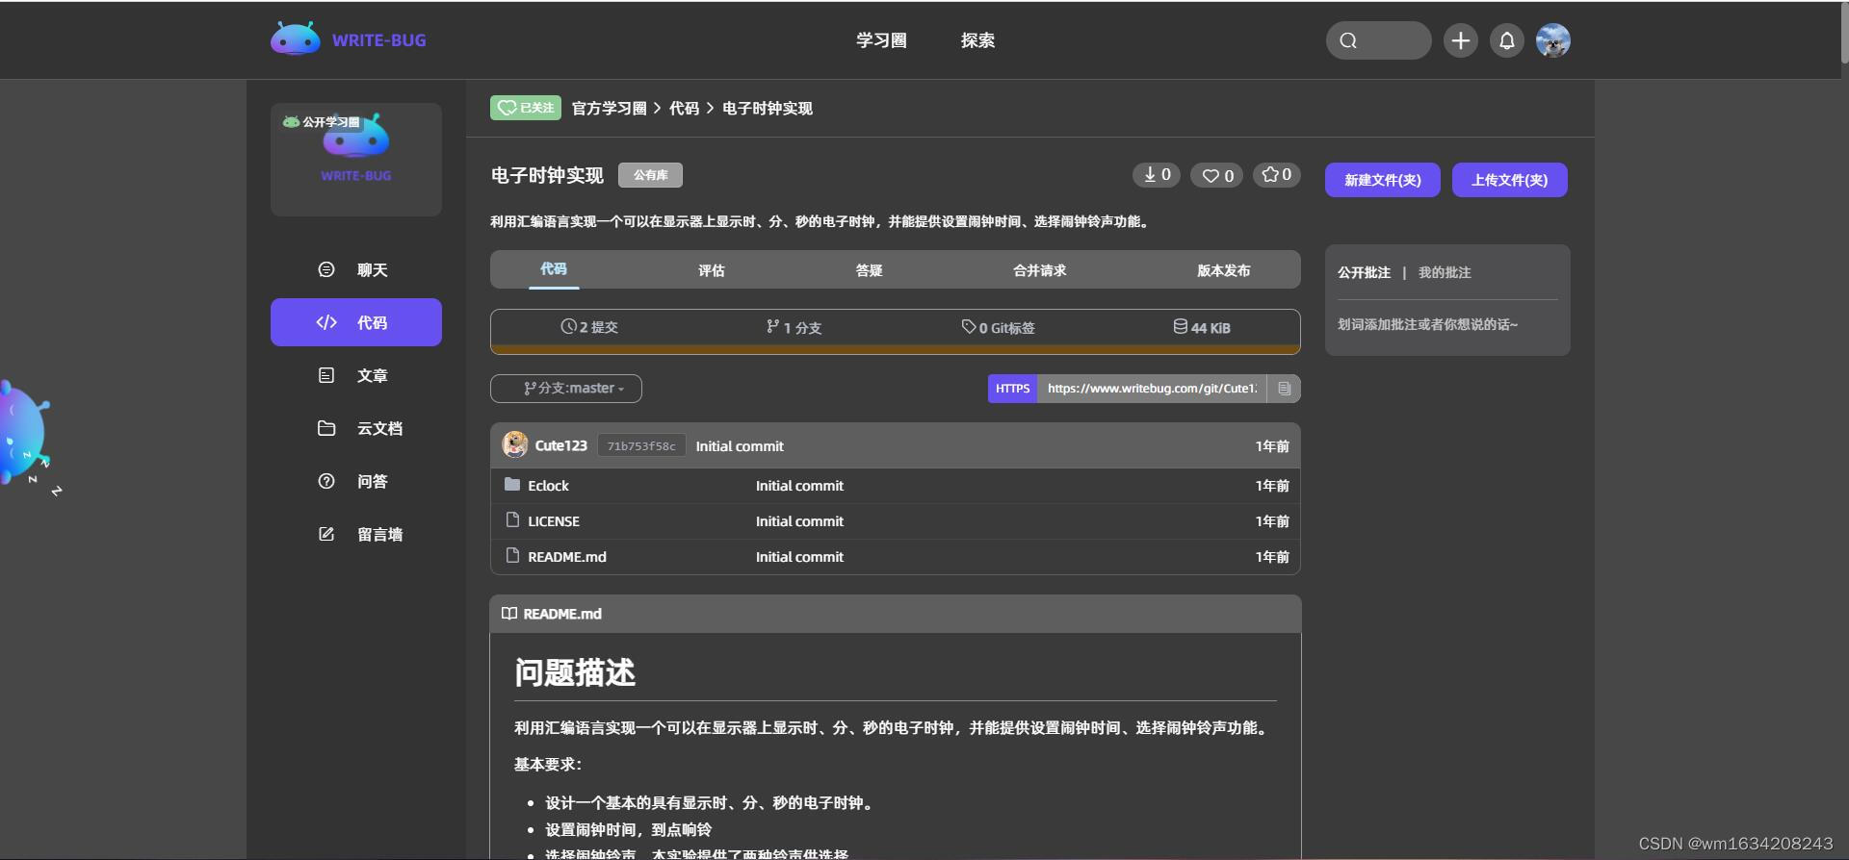Select the 我的批注 annotations tab
The height and width of the screenshot is (860, 1849).
[1445, 272]
